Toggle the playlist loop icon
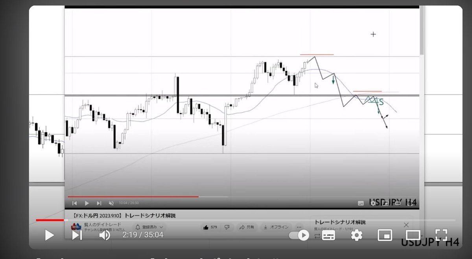Image resolution: width=472 pixels, height=259 pixels. (x=317, y=236)
